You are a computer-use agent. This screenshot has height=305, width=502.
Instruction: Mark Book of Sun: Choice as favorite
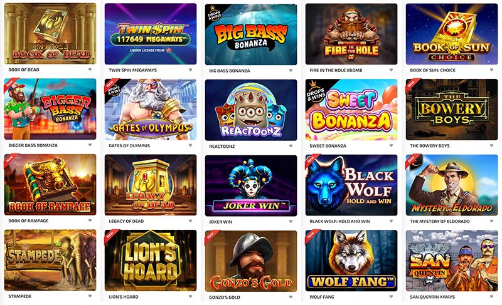click(491, 70)
